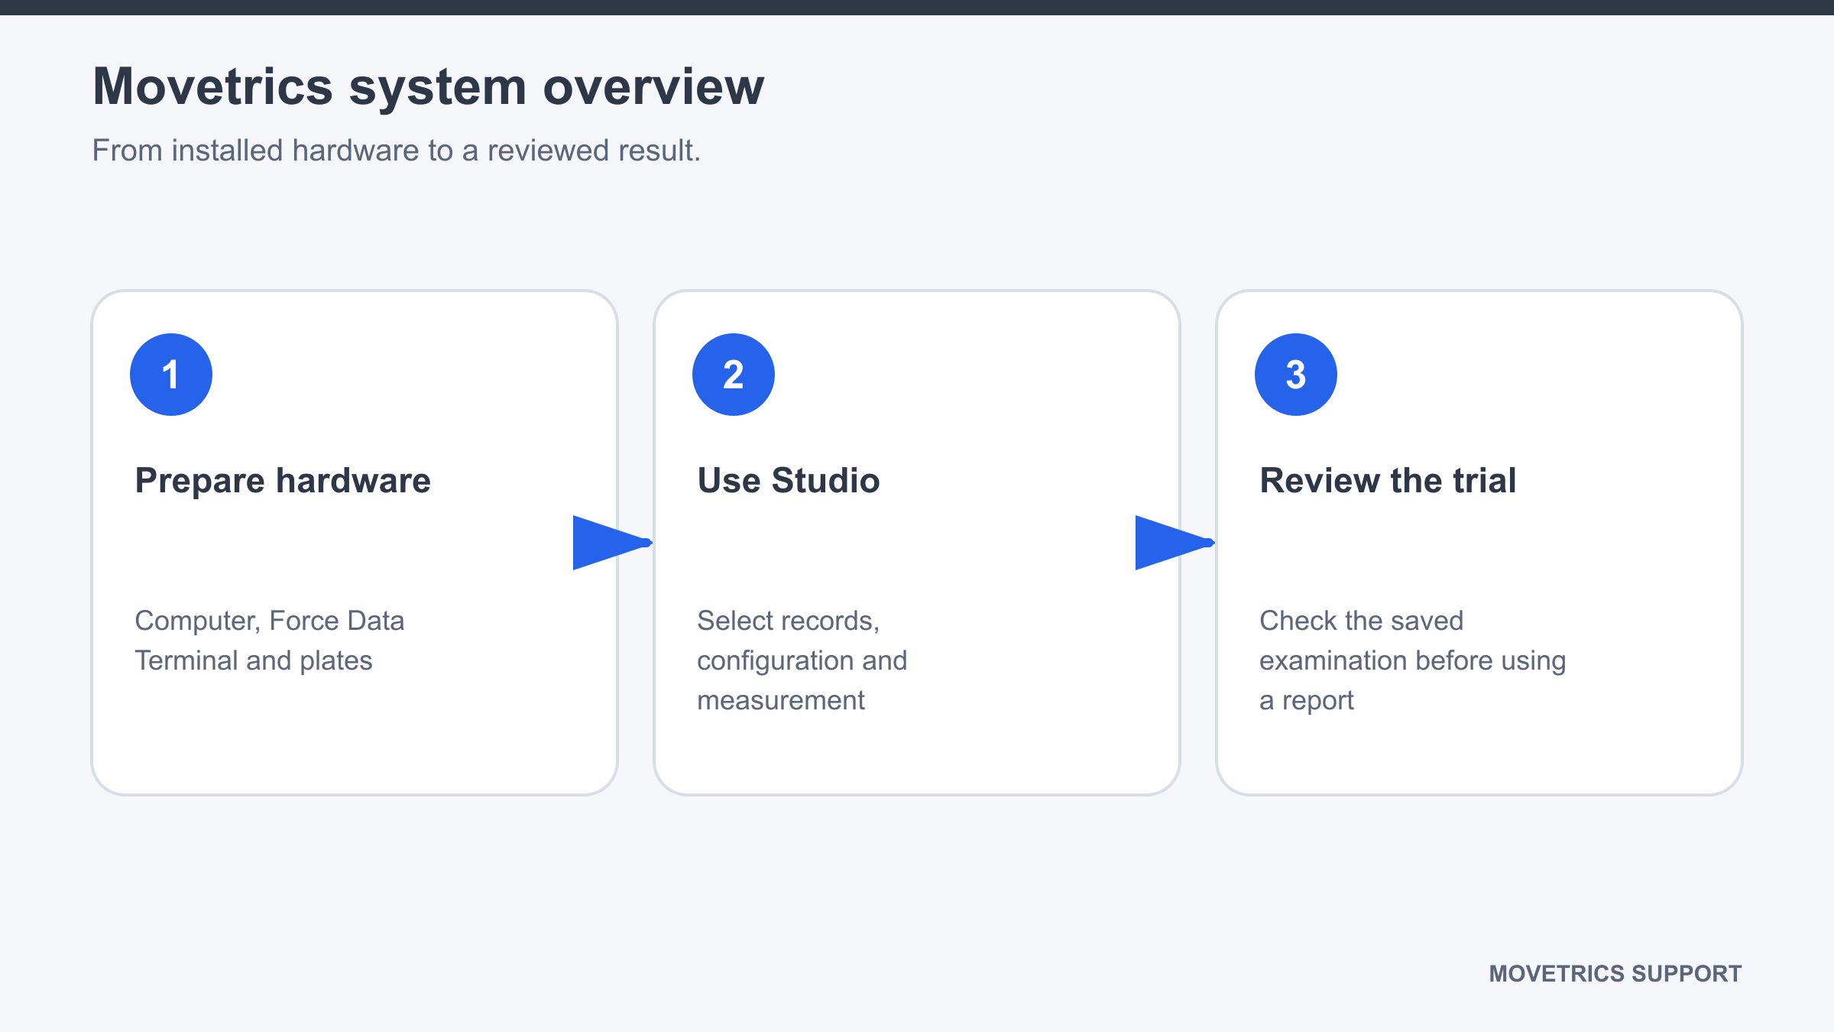Viewport: 1834px width, 1032px height.
Task: Click the "Review the trial" heading
Action: pos(1388,481)
